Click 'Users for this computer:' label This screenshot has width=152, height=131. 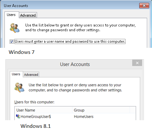(34, 102)
